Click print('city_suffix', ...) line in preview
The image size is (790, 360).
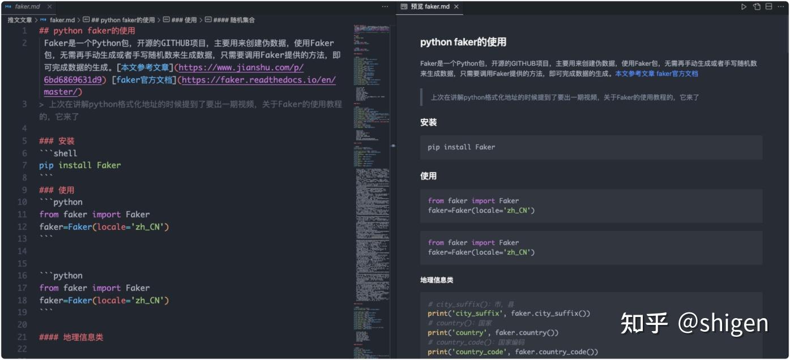(509, 314)
